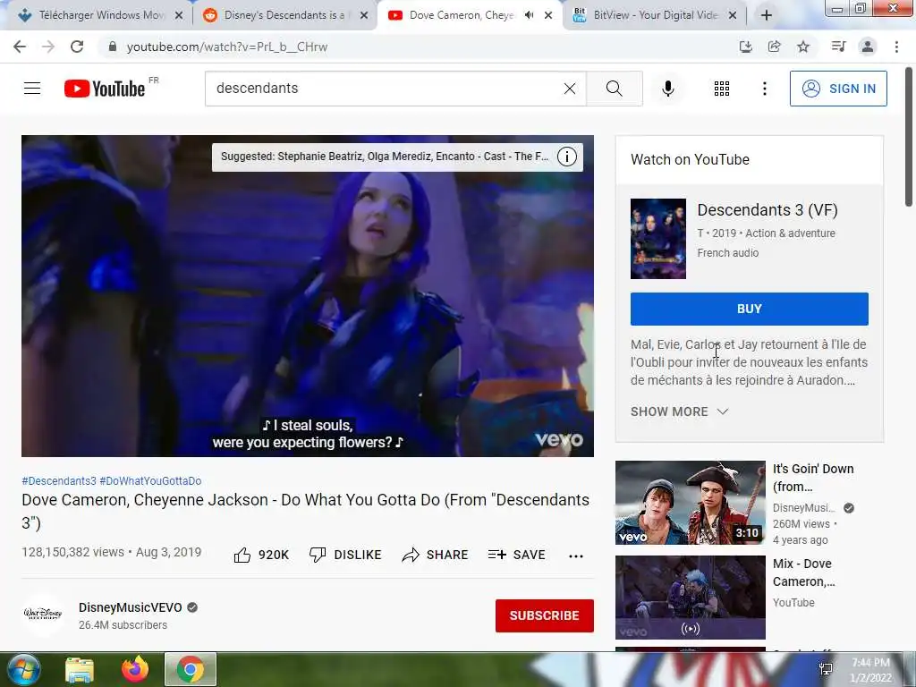
Task: Like the video with thumbs up
Action: pos(261,555)
